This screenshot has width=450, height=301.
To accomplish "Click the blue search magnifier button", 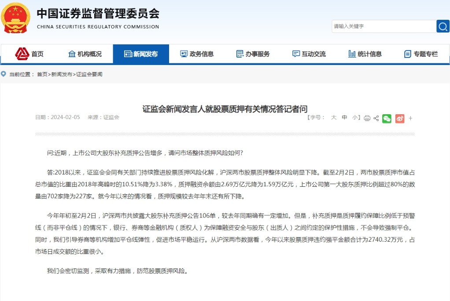I will pyautogui.click(x=443, y=26).
